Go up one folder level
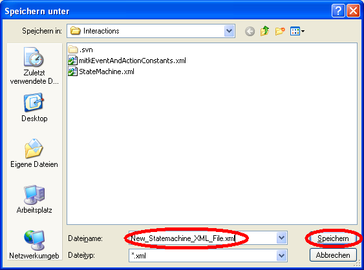364x270 pixels. pos(264,31)
